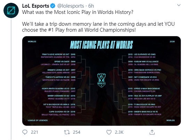Open the Most Iconic Plays bracket image

102,81
